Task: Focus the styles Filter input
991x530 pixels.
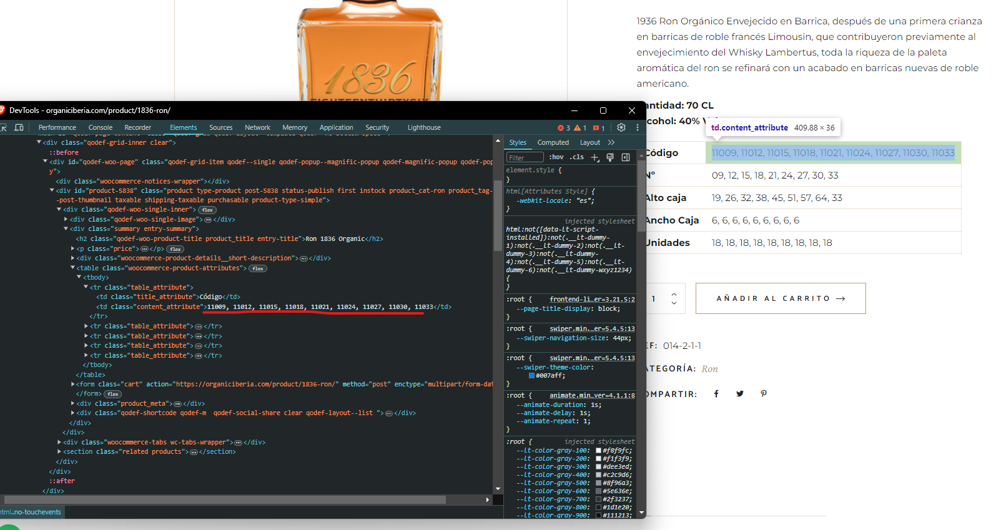Action: point(525,158)
